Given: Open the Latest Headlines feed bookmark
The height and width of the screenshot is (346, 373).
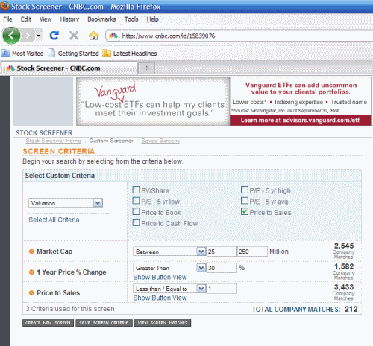Looking at the screenshot, I should click(x=130, y=54).
